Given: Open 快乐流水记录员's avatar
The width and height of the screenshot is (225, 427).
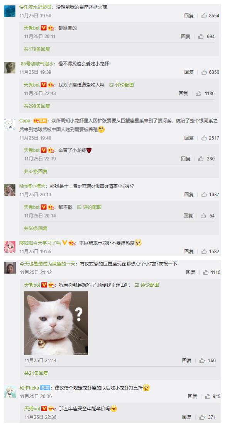Looking at the screenshot, I should tap(10, 11).
